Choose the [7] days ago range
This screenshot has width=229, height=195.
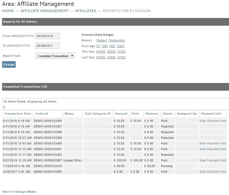(98, 46)
